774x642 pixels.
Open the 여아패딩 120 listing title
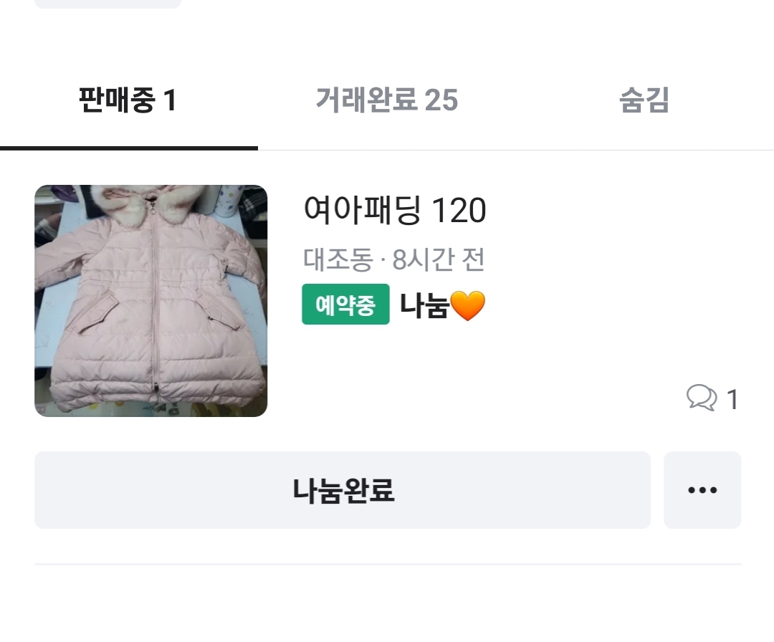point(394,211)
